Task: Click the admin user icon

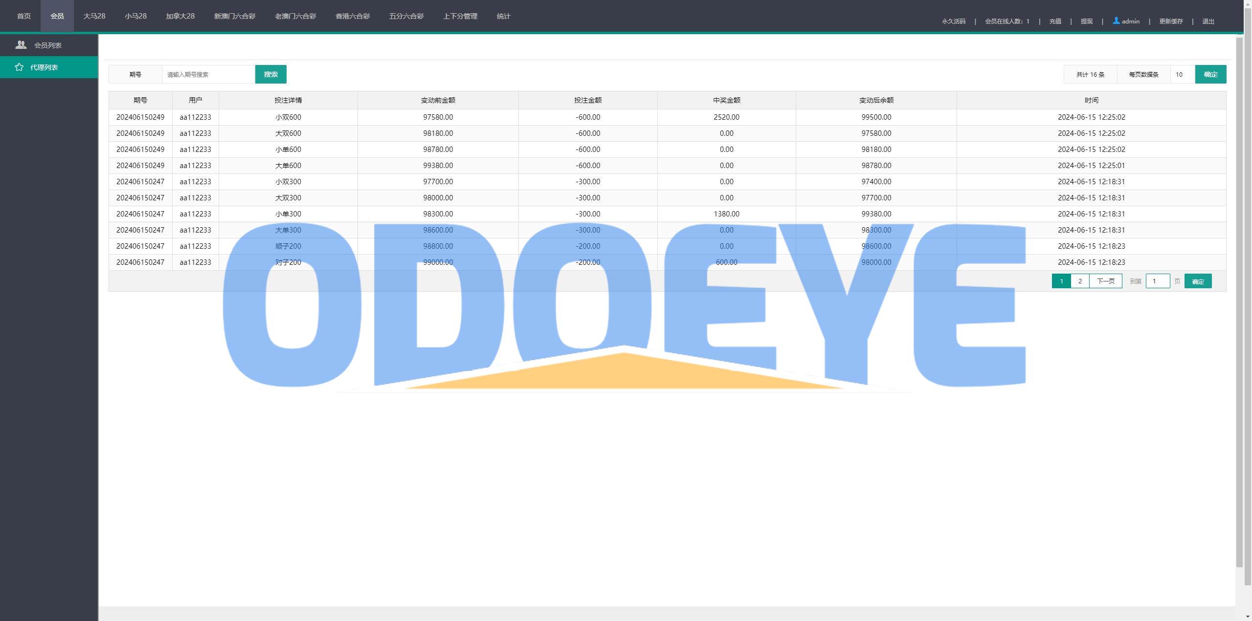Action: (x=1116, y=21)
